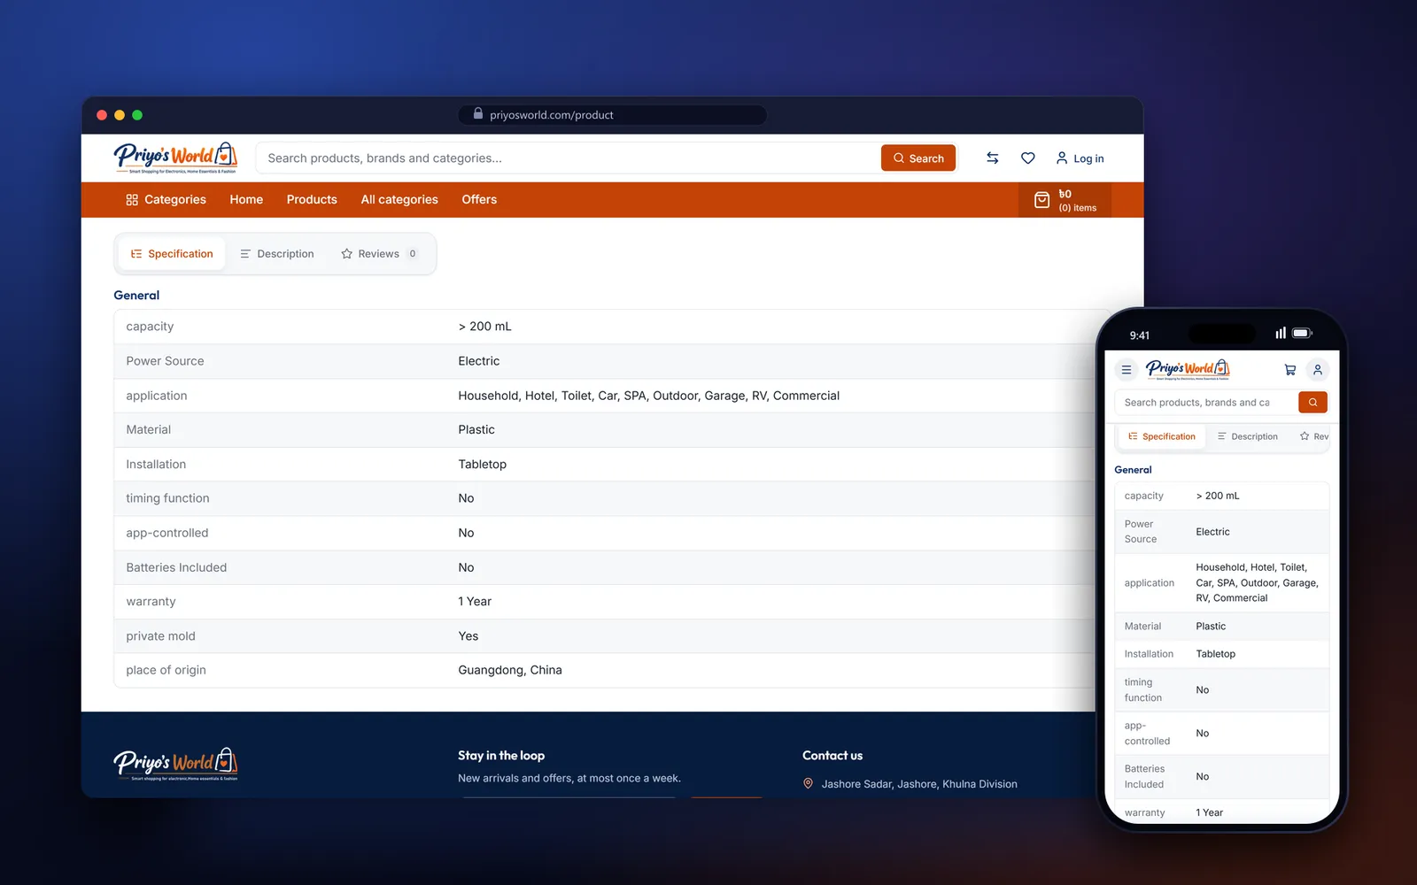Click the 'Tabletop' value on desktop table

483,464
